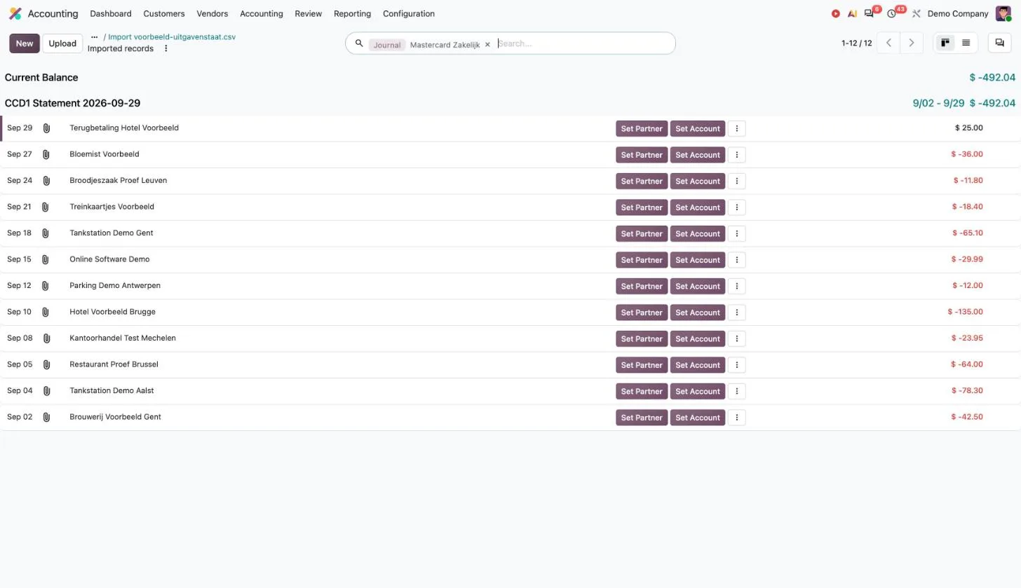Open the activities clock icon with badge 43

coord(892,13)
